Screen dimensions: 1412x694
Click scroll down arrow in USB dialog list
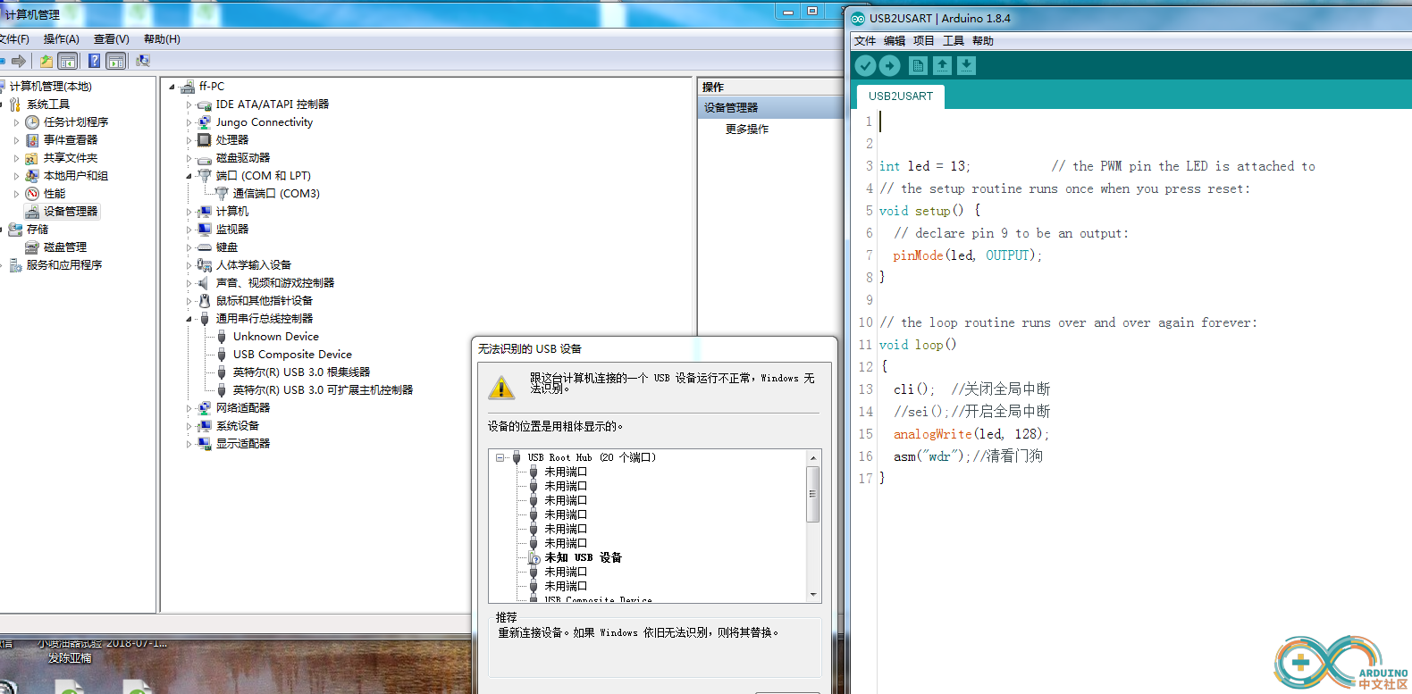coord(813,594)
